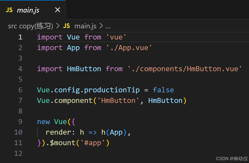
Task: Click the JS file icon in tab
Action: [9, 10]
